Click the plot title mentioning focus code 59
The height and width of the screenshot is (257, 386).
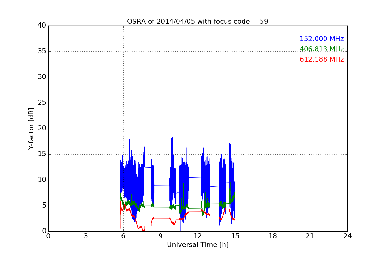pyautogui.click(x=198, y=22)
